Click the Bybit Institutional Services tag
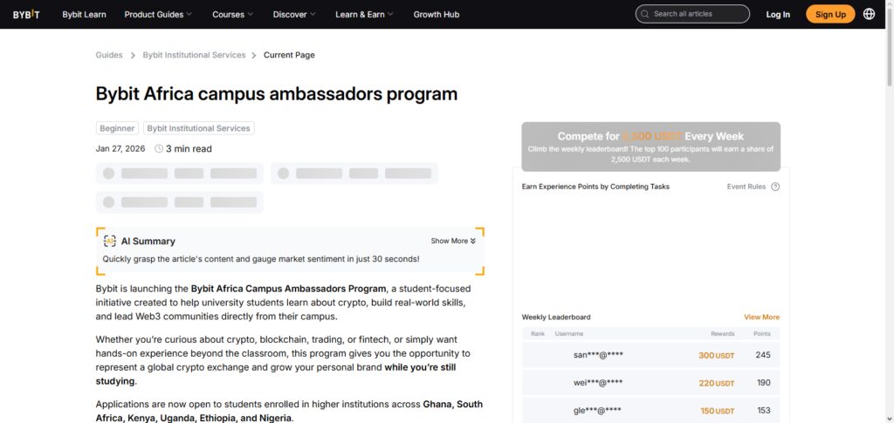Viewport: 894px width, 423px height. 198,128
